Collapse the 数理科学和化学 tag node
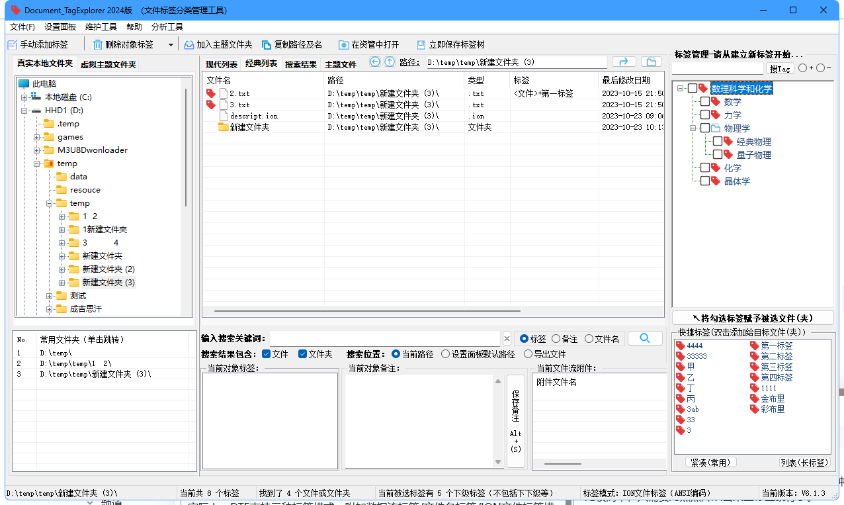 click(681, 89)
